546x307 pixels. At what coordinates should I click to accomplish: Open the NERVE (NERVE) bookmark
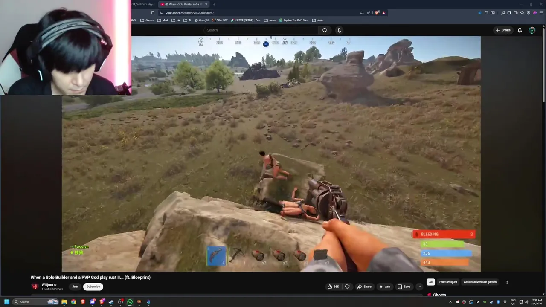coord(246,20)
